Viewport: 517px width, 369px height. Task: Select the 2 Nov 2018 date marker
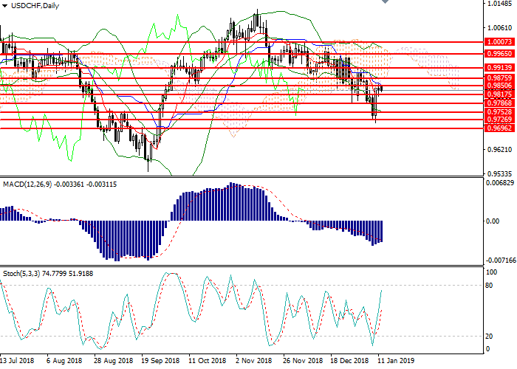point(253,361)
